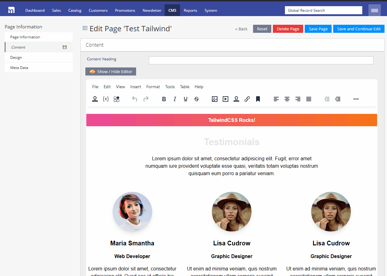Open the Reports navigation menu
The width and height of the screenshot is (387, 276).
click(190, 10)
